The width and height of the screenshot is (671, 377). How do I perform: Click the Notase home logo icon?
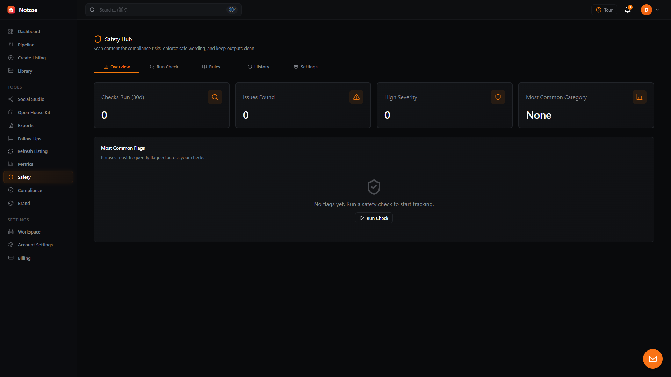click(x=11, y=10)
